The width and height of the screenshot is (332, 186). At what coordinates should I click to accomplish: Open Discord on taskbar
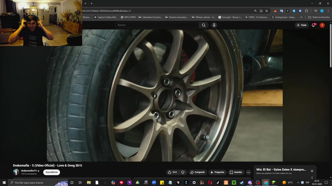click(250, 183)
